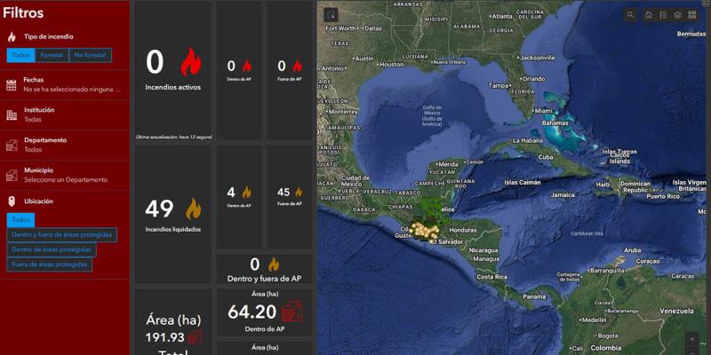Click the red area icon beside 64.20

292,312
